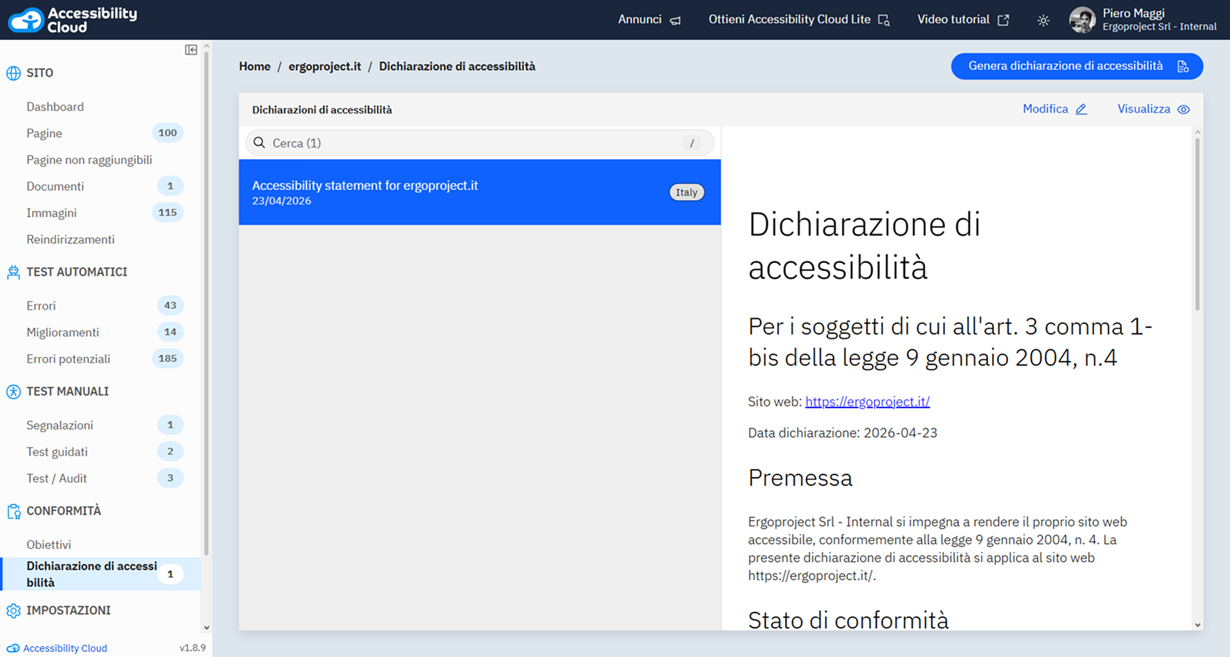Open Test guidati

(57, 452)
